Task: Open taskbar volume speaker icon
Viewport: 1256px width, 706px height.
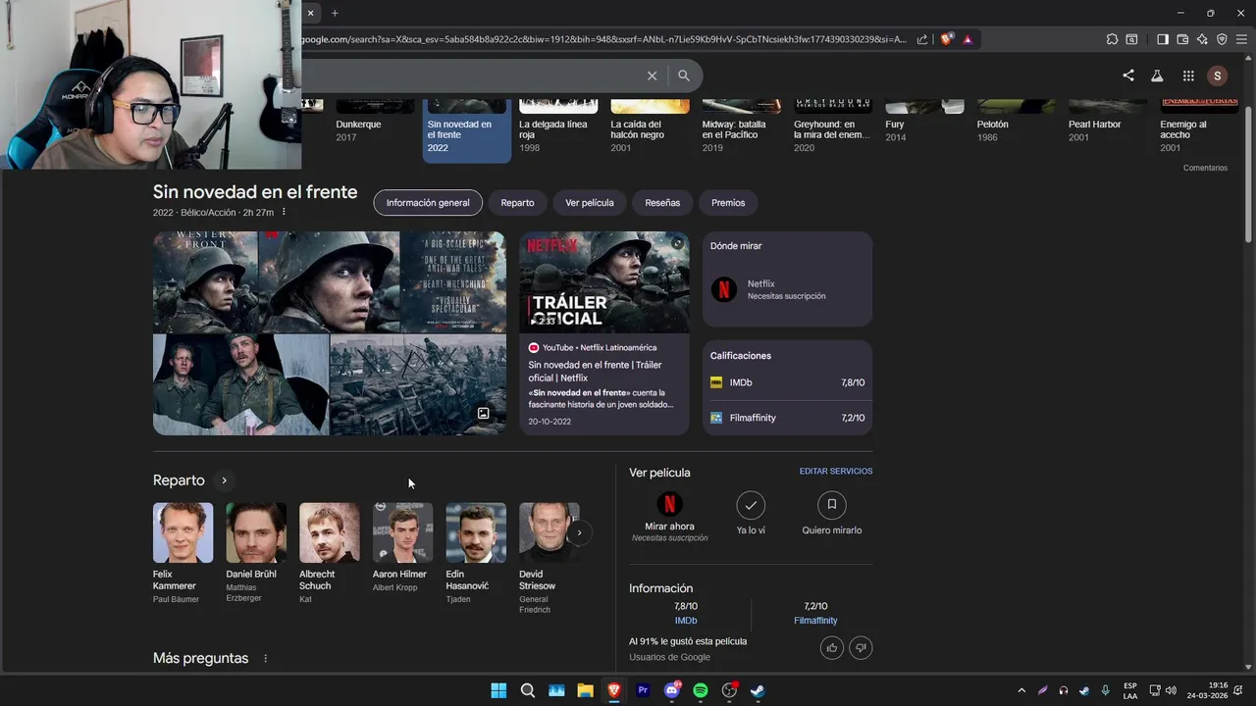Action: click(1171, 690)
